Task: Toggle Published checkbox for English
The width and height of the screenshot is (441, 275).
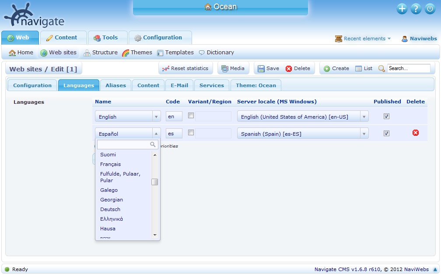Action: click(x=386, y=116)
